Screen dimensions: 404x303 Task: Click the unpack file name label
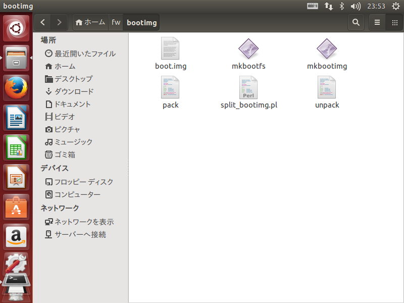(327, 105)
